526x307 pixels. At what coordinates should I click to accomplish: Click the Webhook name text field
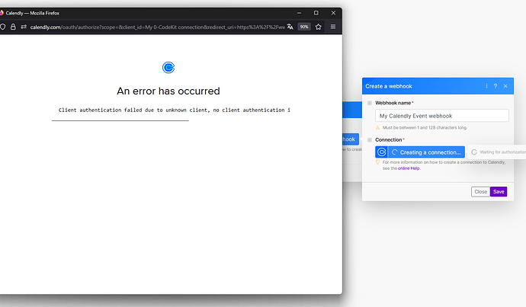pos(442,116)
